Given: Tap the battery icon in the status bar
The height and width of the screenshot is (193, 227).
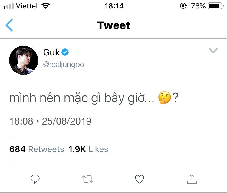Looking at the screenshot, I should pos(215,6).
